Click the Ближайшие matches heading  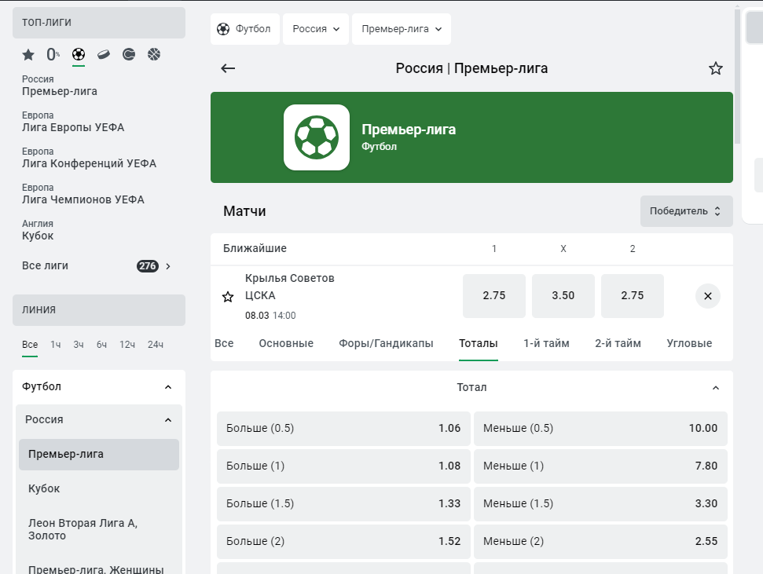255,249
